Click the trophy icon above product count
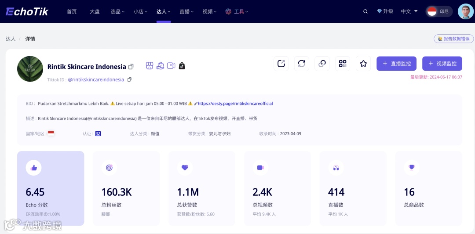 [412, 168]
